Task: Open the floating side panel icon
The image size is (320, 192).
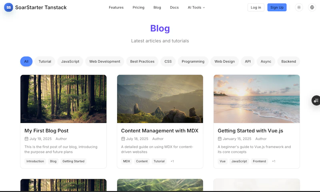Action: tap(316, 100)
